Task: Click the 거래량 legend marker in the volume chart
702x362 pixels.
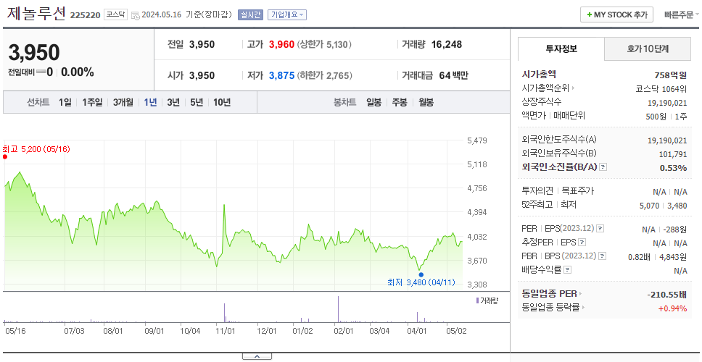Action: tap(478, 300)
